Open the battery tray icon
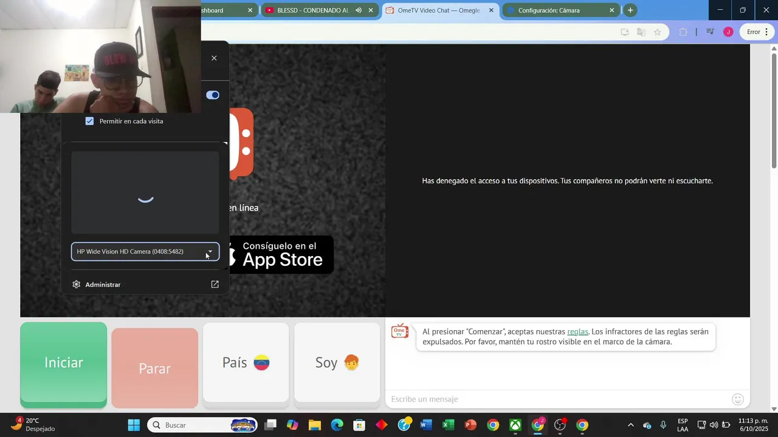The image size is (778, 437). [726, 425]
